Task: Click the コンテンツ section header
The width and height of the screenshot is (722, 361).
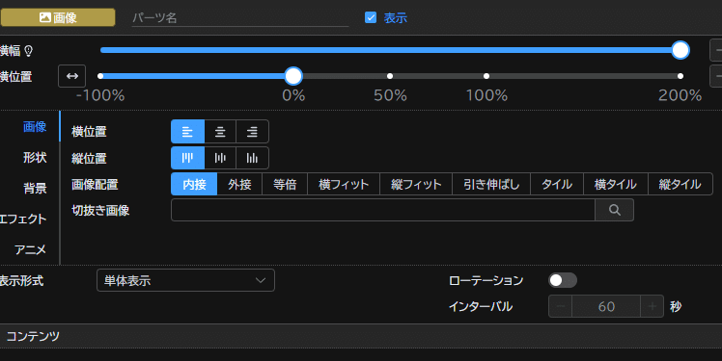Action: 361,336
